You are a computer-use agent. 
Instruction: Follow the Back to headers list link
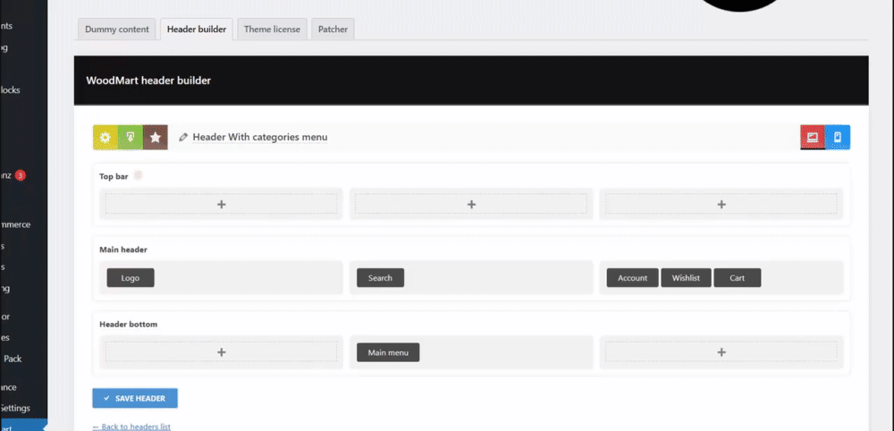coord(131,427)
